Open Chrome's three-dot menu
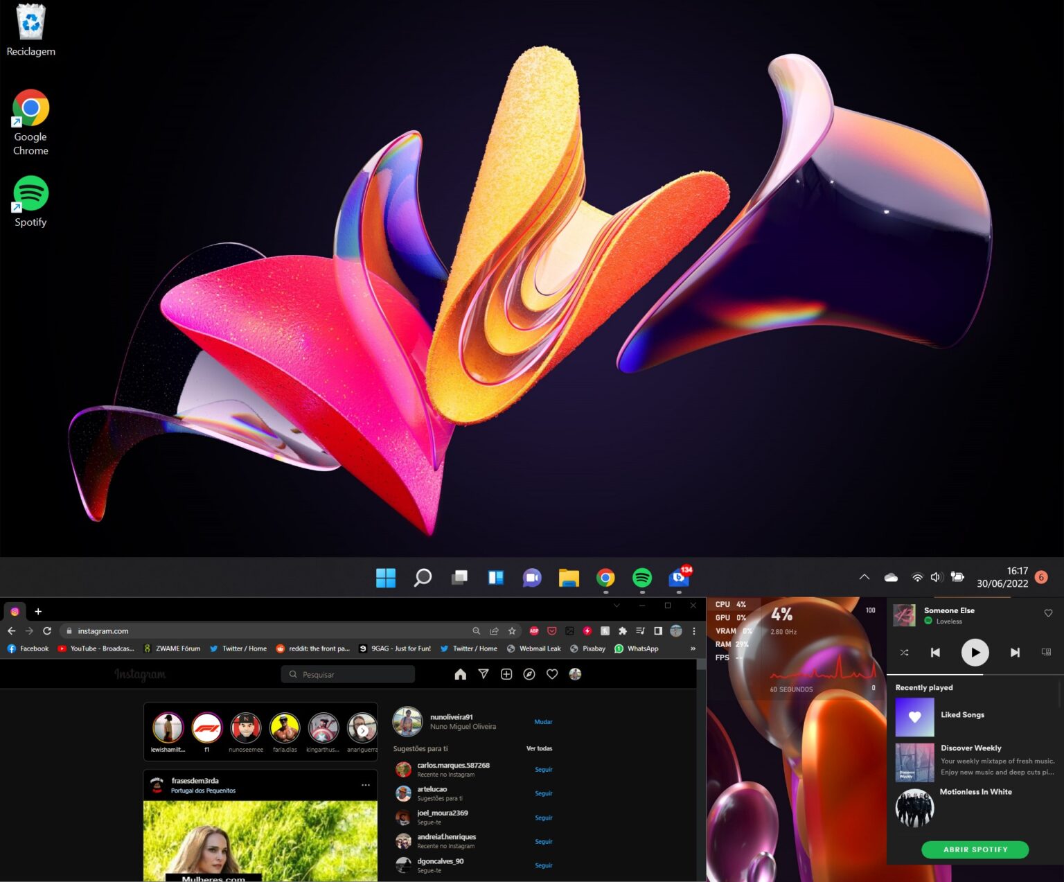Viewport: 1064px width, 882px height. coord(694,631)
